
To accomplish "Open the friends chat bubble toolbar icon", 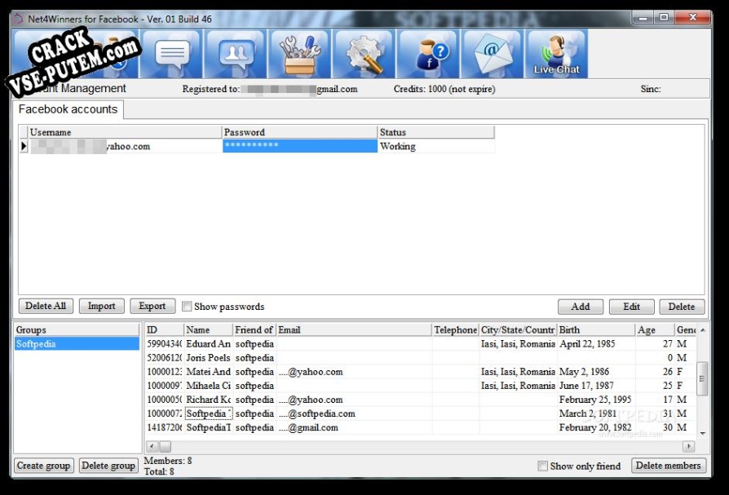I will (x=236, y=54).
